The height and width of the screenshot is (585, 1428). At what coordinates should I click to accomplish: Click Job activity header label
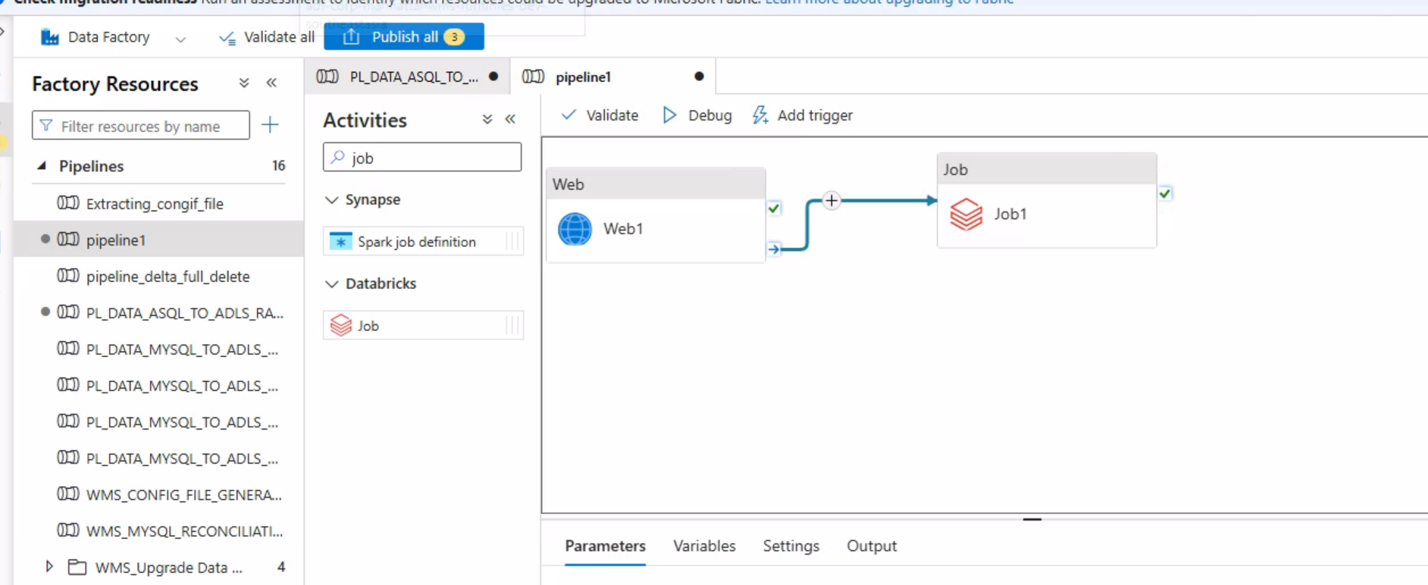[x=956, y=170]
